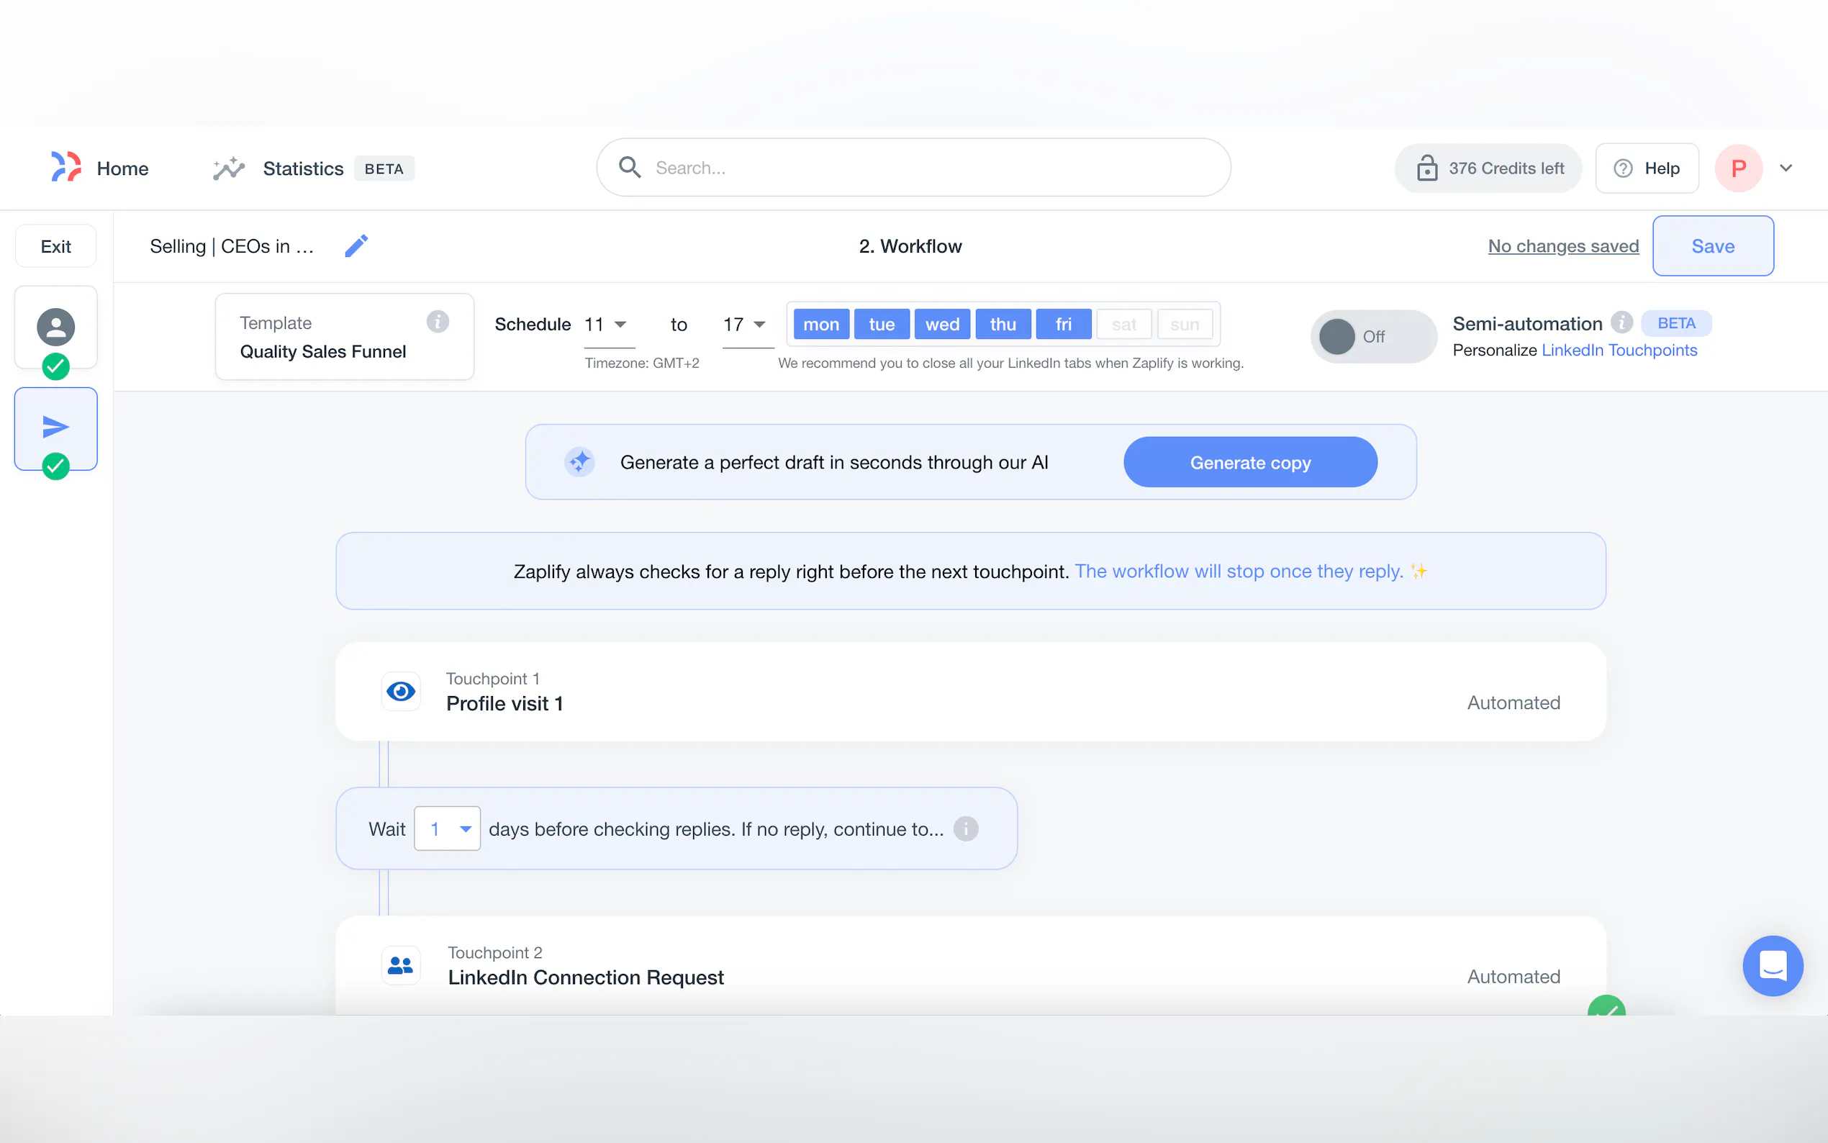The width and height of the screenshot is (1828, 1143).
Task: Click the LinkedIn Connection Request people icon
Action: [401, 965]
